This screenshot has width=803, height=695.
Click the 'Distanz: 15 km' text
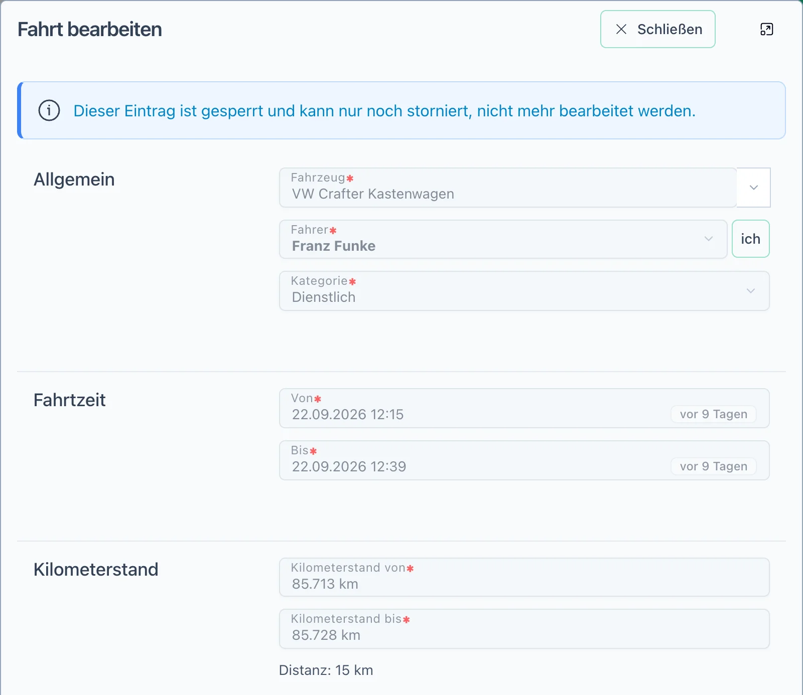(326, 670)
